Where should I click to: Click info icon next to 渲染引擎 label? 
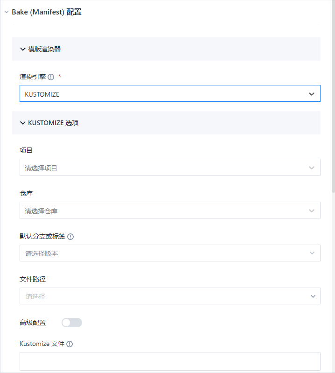click(51, 77)
